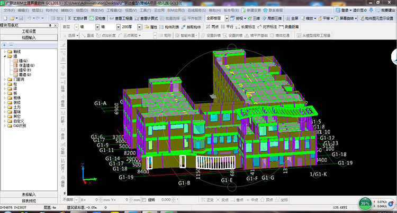Pin the 模块导航栏 navigation panel
Viewport: 397px width, 213px height.
click(50, 25)
